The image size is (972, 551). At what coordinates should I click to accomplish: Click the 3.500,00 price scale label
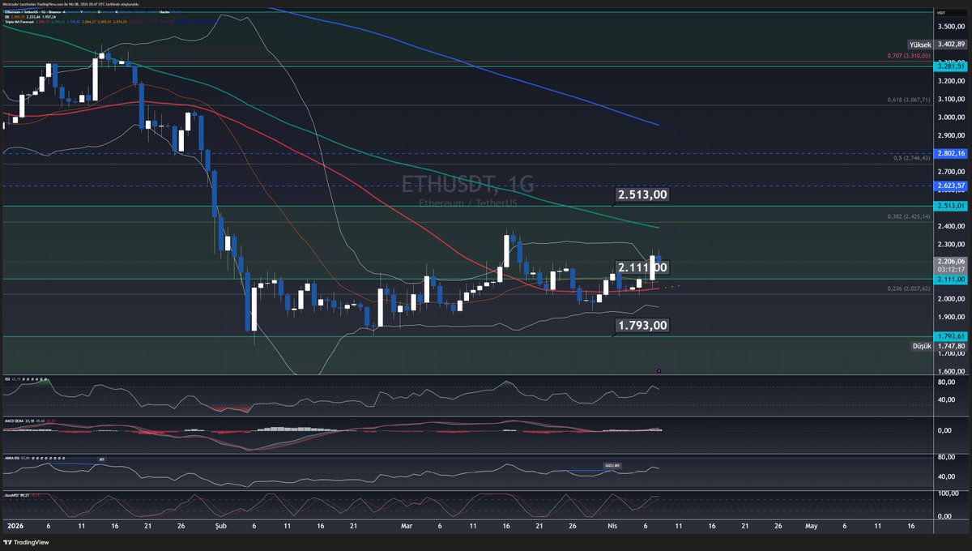click(x=951, y=27)
